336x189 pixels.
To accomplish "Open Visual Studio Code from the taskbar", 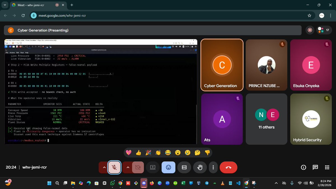I will 238,183.
